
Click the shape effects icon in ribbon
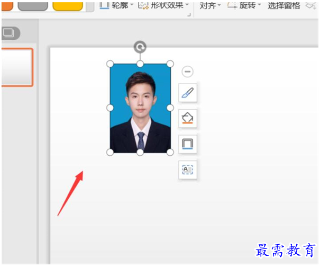point(143,5)
